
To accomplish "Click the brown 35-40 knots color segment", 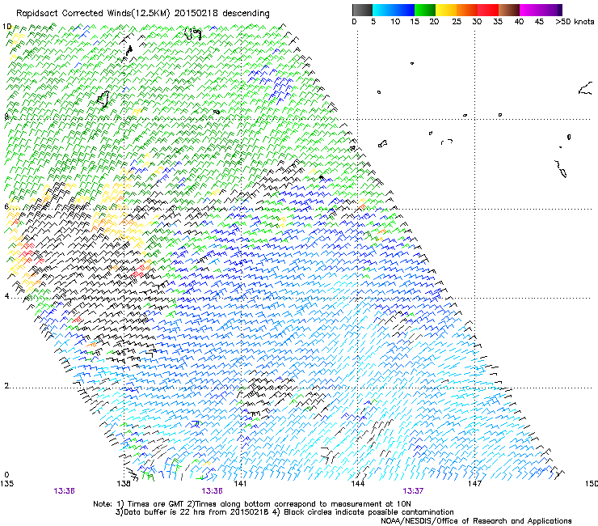I will pyautogui.click(x=509, y=10).
